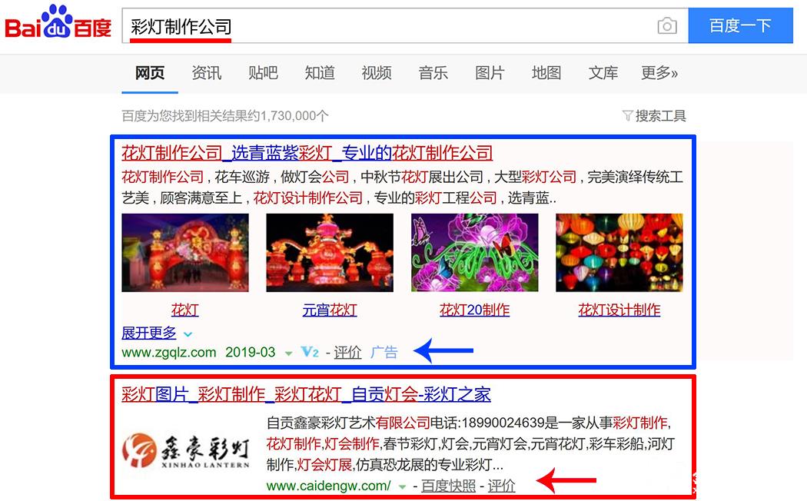Click the chevron next to 展开更多
This screenshot has width=807, height=501.
pyautogui.click(x=188, y=334)
